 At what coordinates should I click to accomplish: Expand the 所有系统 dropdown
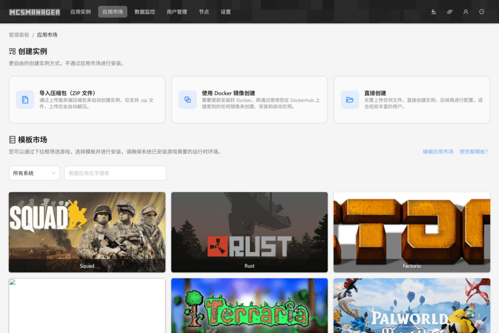point(34,173)
